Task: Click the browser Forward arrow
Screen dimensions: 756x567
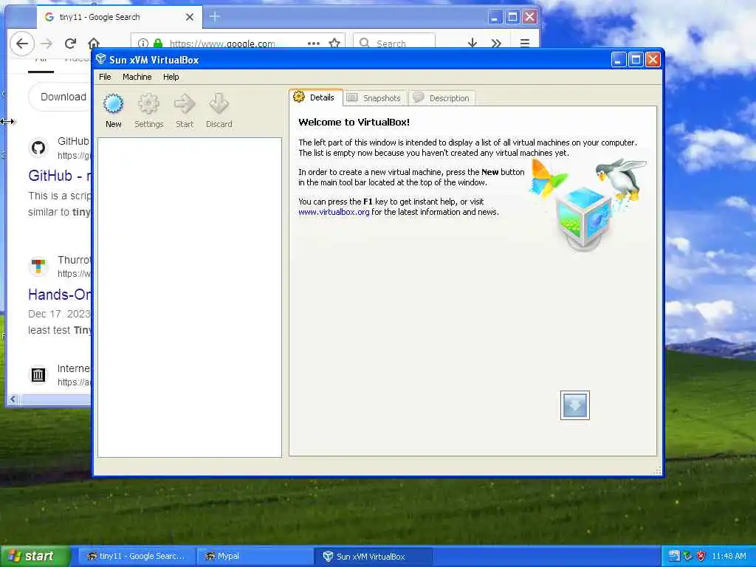Action: (x=47, y=44)
